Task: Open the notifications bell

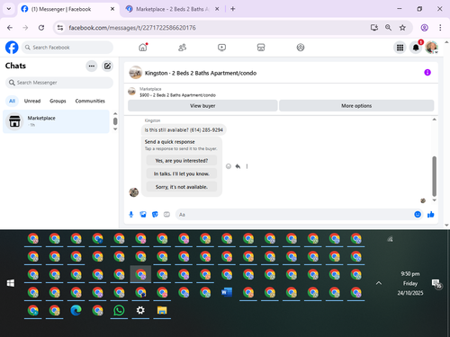Action: pyautogui.click(x=416, y=48)
